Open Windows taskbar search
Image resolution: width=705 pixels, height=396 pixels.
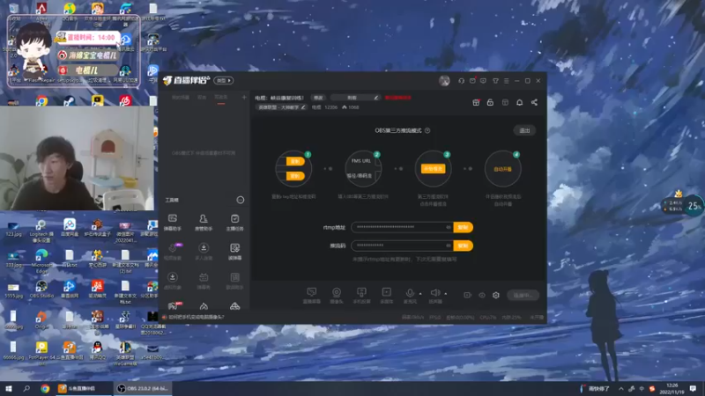point(26,388)
